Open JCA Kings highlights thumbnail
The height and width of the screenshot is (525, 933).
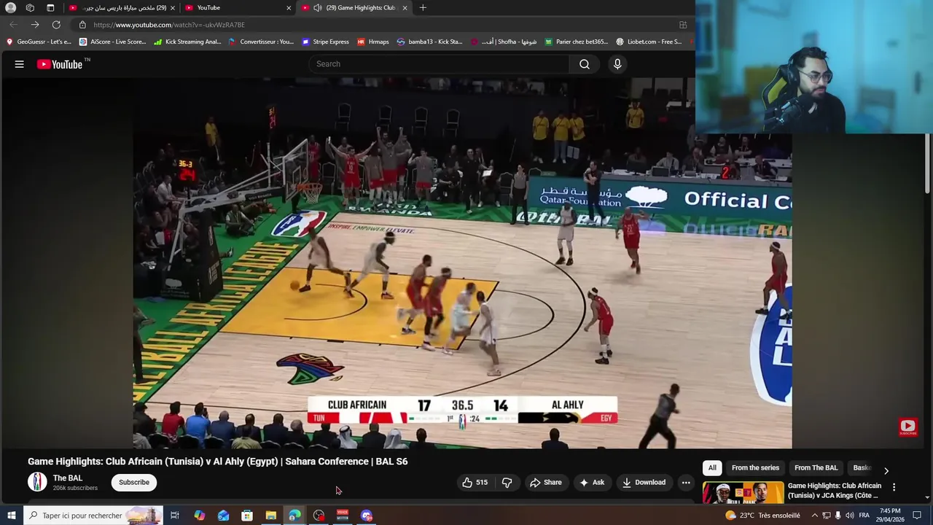(743, 493)
